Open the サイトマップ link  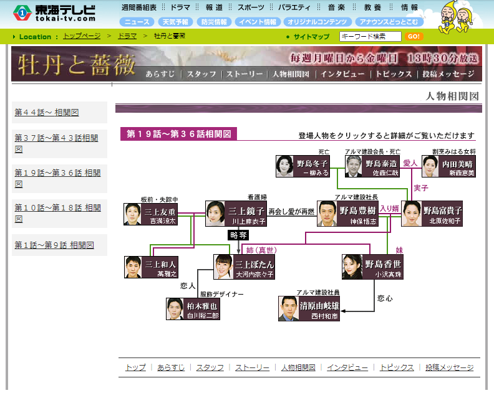[311, 37]
